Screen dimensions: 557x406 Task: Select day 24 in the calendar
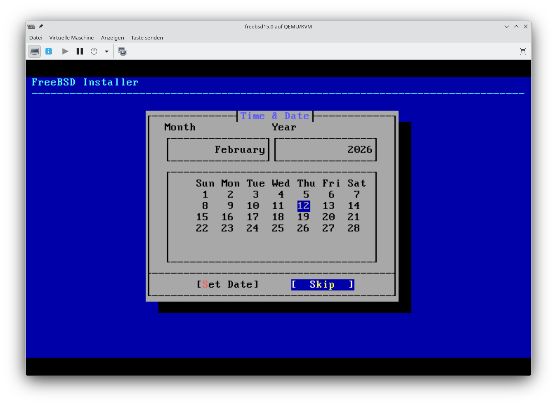[253, 228]
